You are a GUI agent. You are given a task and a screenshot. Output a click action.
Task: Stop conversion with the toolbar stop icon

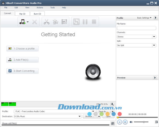94,22
